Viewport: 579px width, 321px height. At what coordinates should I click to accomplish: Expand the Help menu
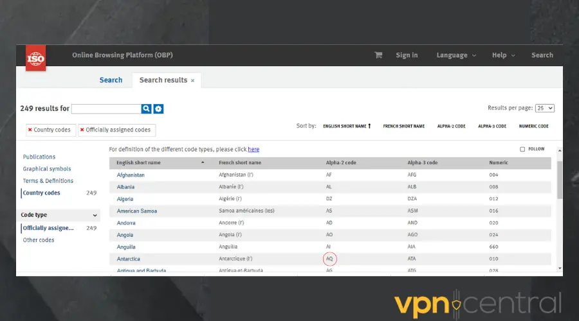(x=503, y=55)
